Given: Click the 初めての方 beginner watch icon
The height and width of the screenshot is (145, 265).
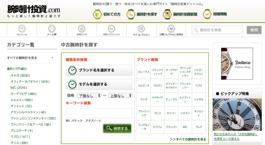Looking at the screenshot, I should point(97,14).
